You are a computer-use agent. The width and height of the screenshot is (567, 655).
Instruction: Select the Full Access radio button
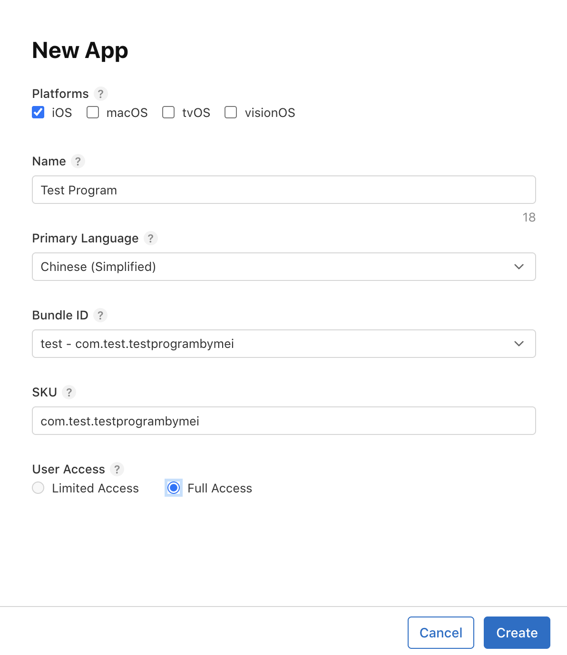click(173, 488)
